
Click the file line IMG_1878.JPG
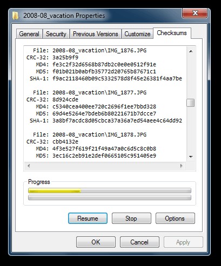click(x=90, y=135)
